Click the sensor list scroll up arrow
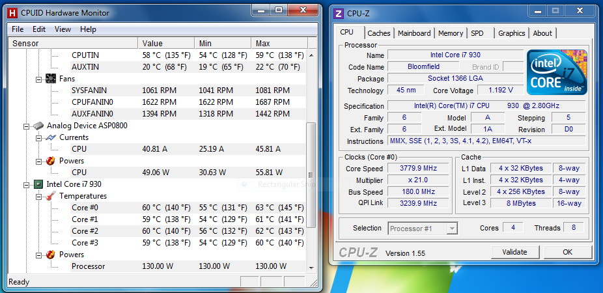Viewport: 603px width, 293px height. click(x=311, y=55)
